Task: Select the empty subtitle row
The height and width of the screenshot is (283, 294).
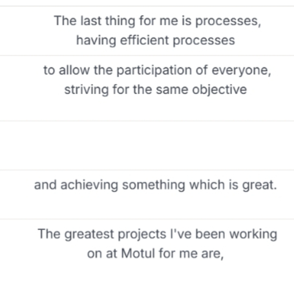Action: pos(147,146)
